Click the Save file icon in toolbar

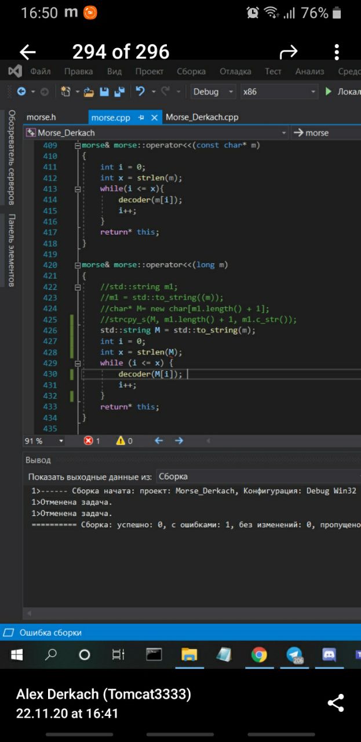(104, 92)
